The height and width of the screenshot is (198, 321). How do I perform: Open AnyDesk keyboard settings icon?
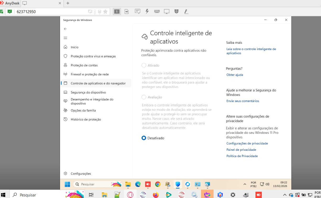point(157,12)
